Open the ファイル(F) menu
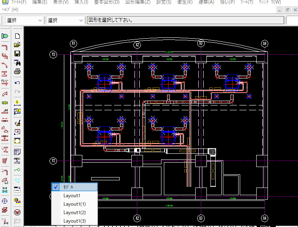 [x=18, y=2]
